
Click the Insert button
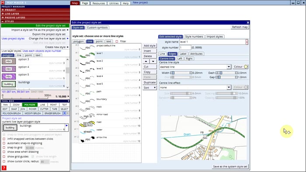point(150,51)
